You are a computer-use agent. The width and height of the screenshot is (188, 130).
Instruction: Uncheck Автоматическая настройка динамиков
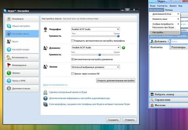pyautogui.click(x=72, y=59)
